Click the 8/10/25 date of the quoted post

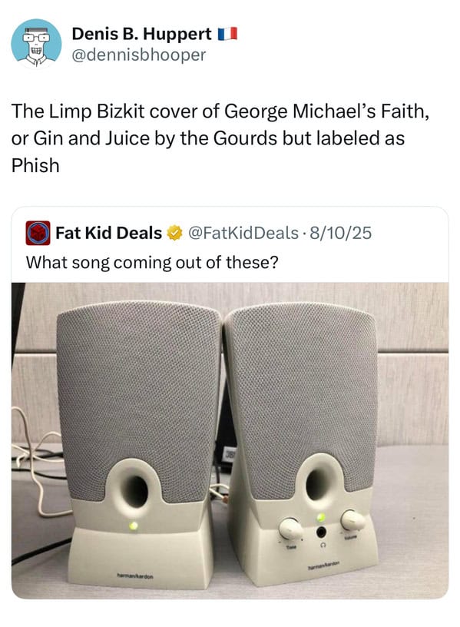coord(340,233)
